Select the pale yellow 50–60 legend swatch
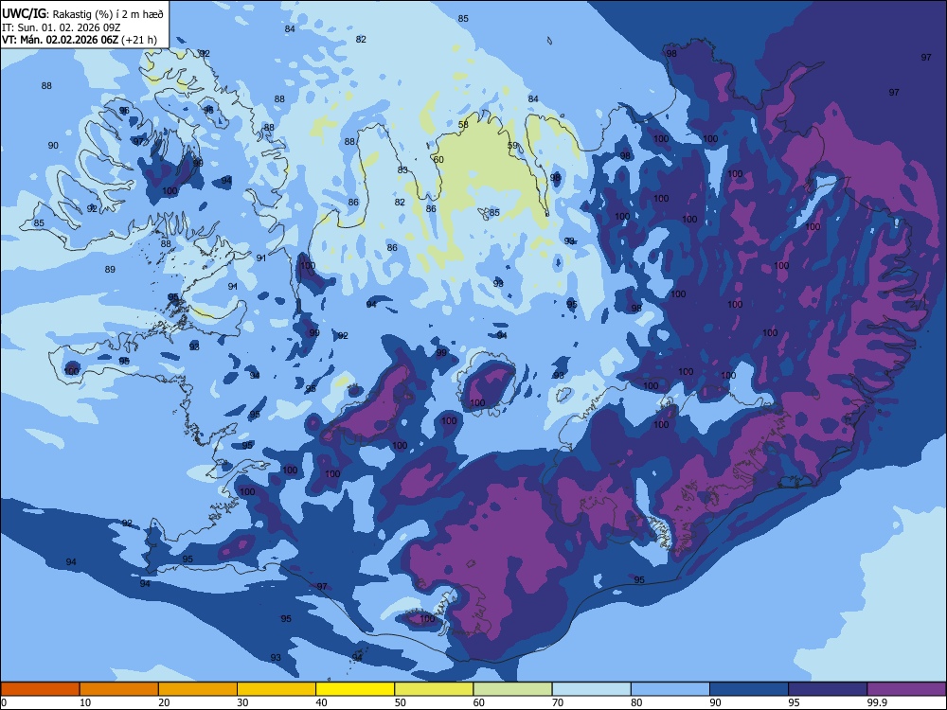The image size is (947, 710). tap(434, 689)
